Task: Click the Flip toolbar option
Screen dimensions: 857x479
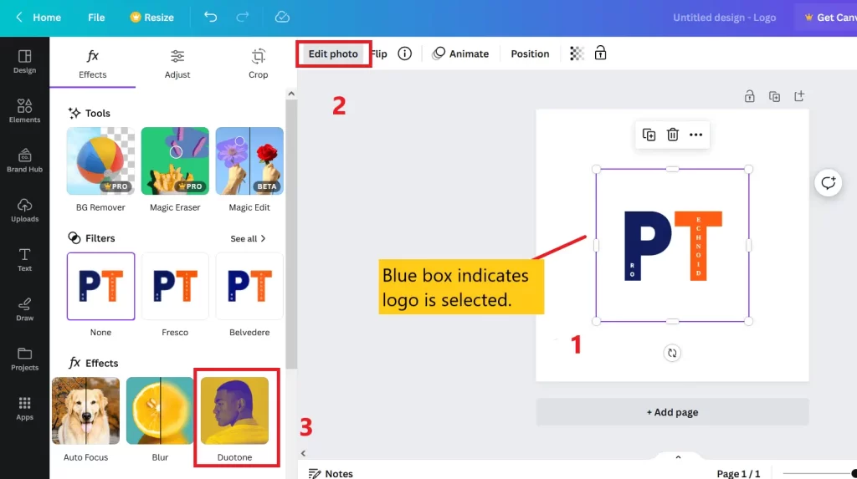Action: 379,54
